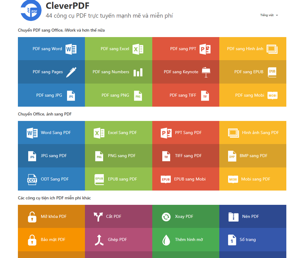Click the bar chart icon for PDF sang Numbers
293x258 pixels.
[x=138, y=72]
